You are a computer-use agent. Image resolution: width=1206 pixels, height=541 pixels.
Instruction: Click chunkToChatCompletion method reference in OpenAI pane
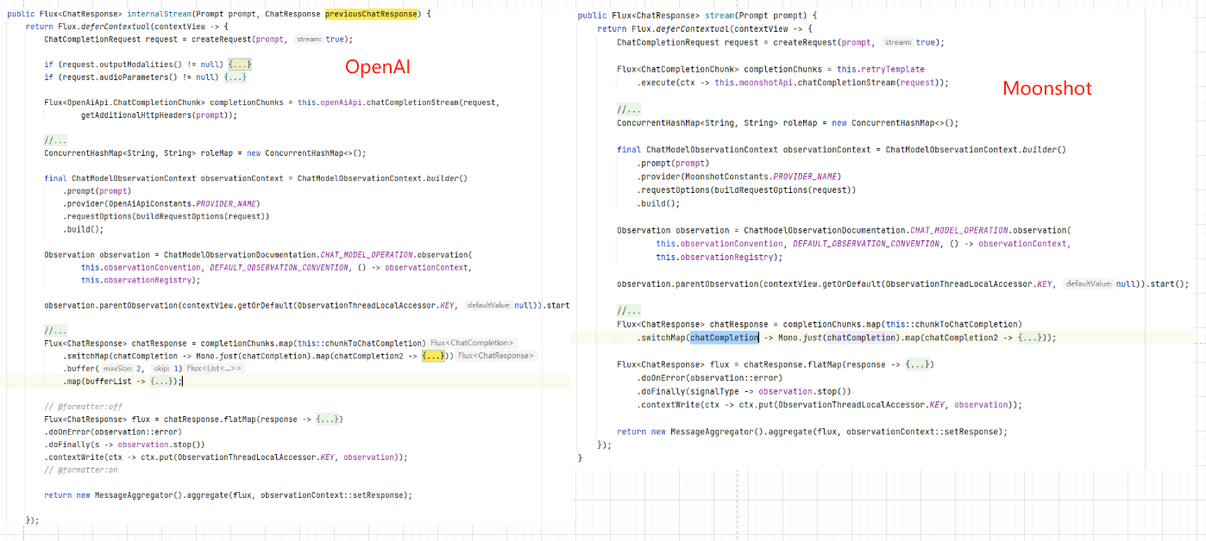point(362,343)
